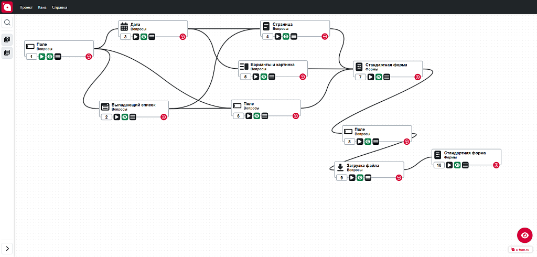Follow the a-tum.ru link badge
Image resolution: width=537 pixels, height=257 pixels.
520,250
